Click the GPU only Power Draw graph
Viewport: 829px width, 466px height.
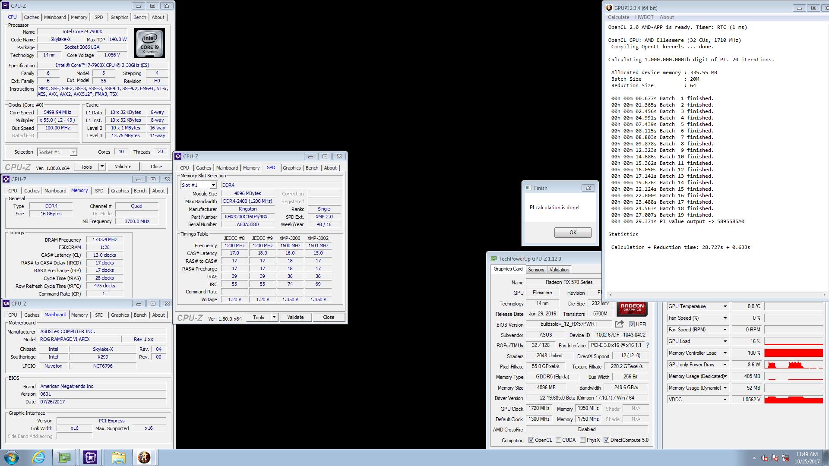793,365
